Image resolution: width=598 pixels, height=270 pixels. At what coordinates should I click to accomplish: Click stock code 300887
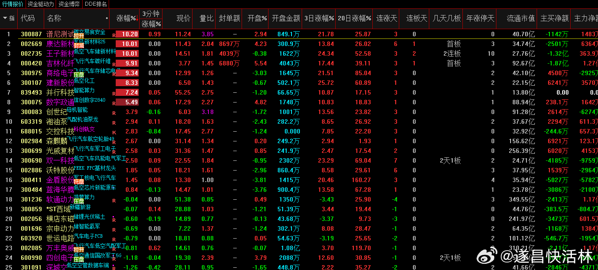pyautogui.click(x=31, y=34)
